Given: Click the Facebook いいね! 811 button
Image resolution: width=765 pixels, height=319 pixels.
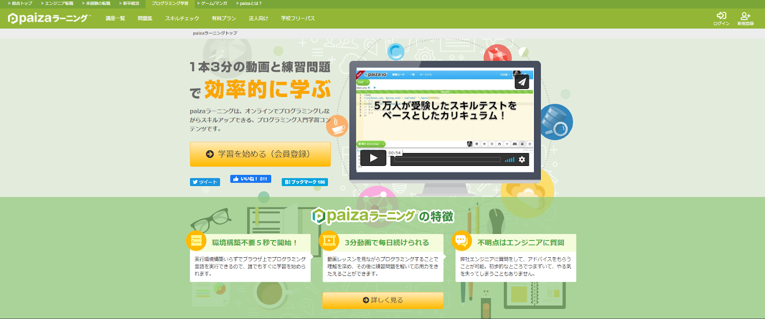Looking at the screenshot, I should 251,179.
